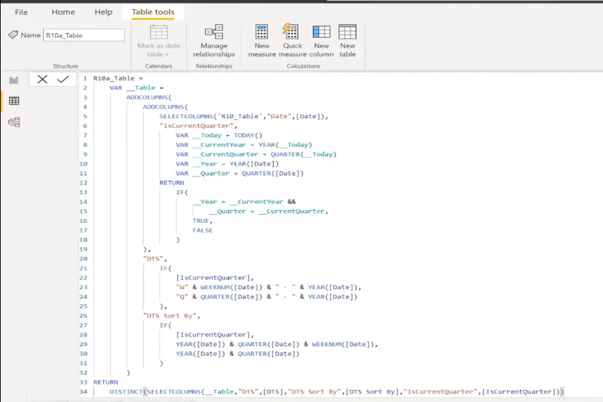Switch to Data view in the sidebar
603x402 pixels.
pos(14,101)
